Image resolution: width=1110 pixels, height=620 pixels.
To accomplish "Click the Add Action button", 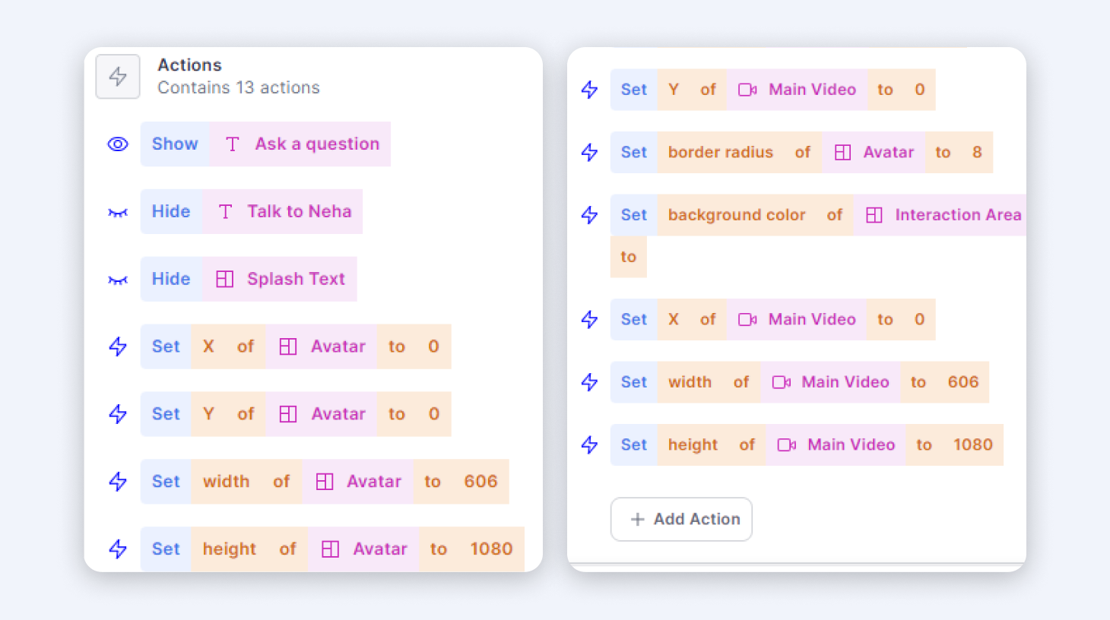I will coord(681,520).
